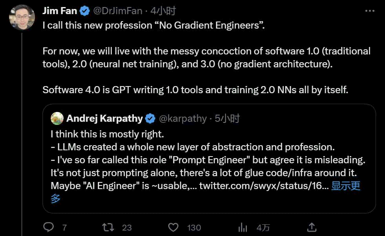385x236 pixels.
Task: Visit the @karpathy handle
Action: coord(183,119)
